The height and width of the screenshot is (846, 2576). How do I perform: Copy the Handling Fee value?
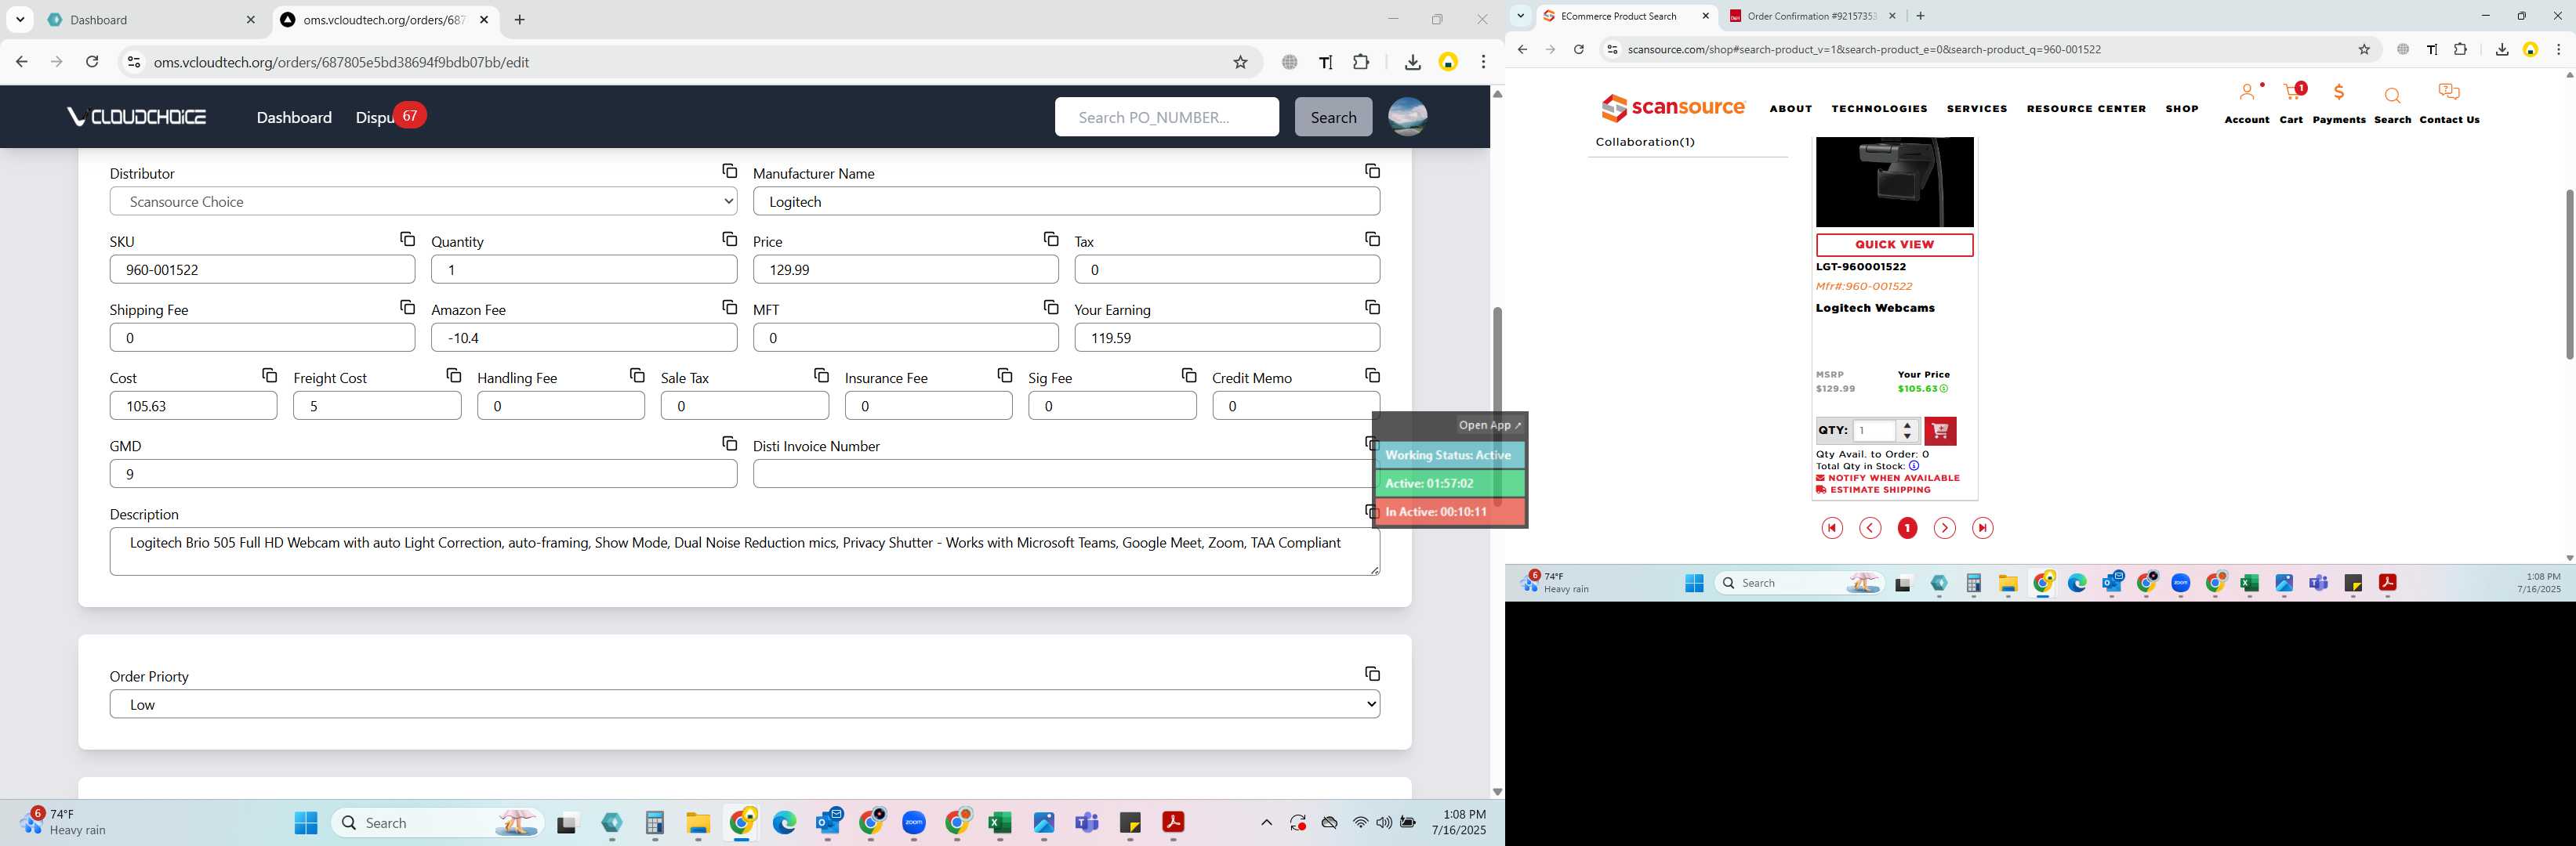click(x=637, y=374)
